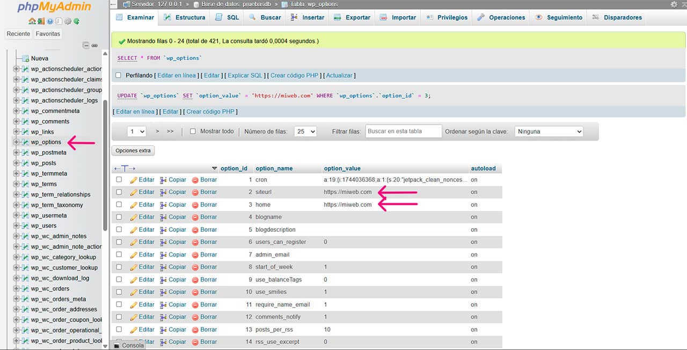This screenshot has width=687, height=350.
Task: Click red delete icon in home row
Action: (195, 205)
